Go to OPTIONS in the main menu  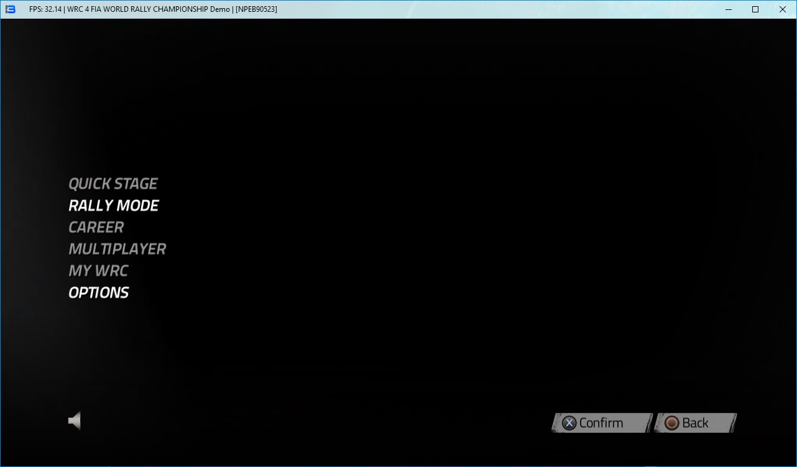(x=99, y=292)
